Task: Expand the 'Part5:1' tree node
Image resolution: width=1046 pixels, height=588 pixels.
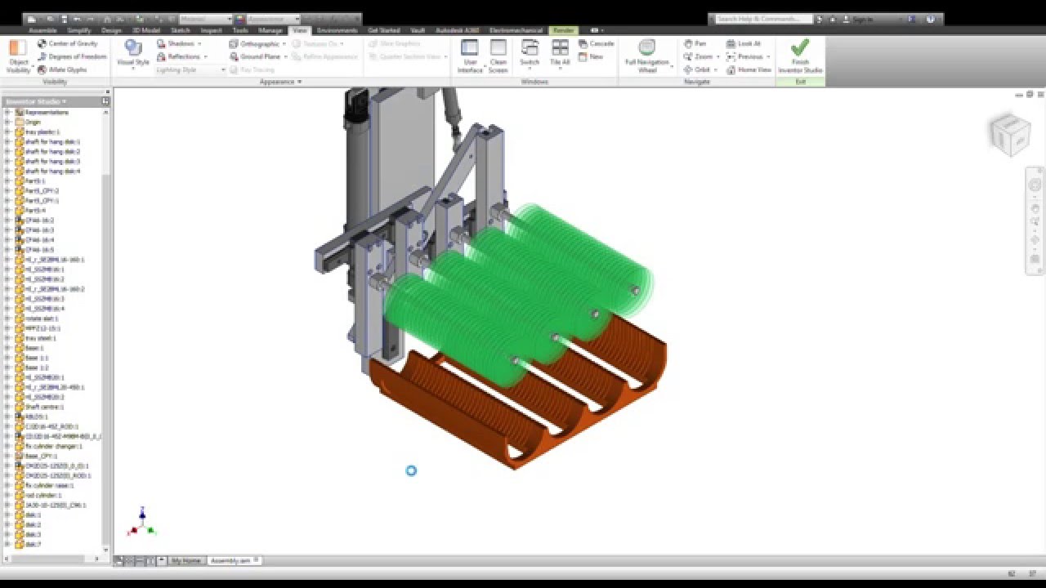Action: click(7, 180)
